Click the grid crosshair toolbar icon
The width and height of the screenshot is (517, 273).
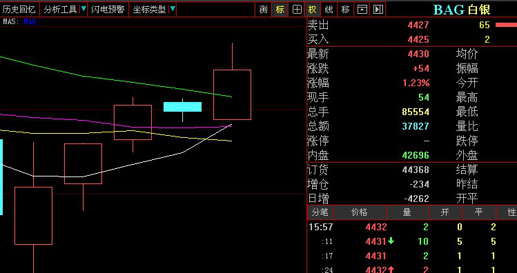(x=297, y=10)
